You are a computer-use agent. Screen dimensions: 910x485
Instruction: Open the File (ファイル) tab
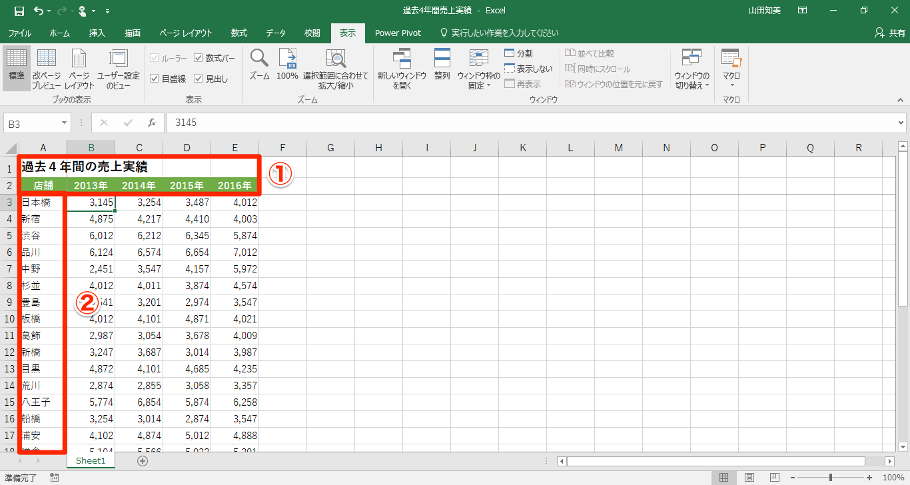19,33
